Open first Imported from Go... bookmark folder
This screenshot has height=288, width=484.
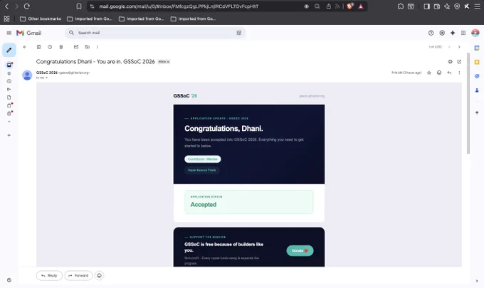(x=90, y=18)
